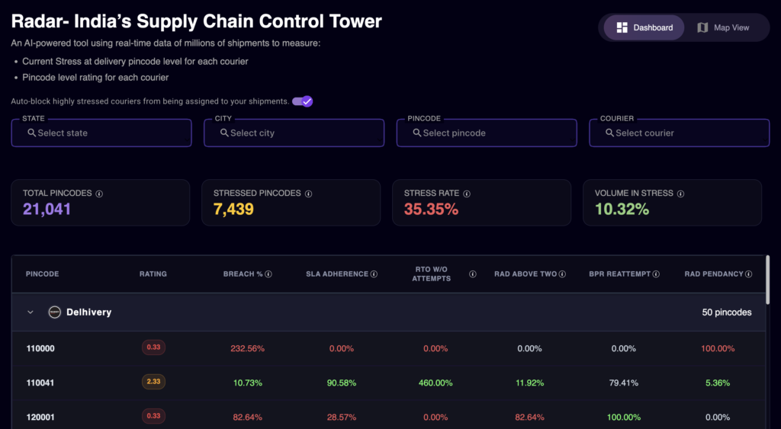Click the RAD Above Two info icon
Screen dimensions: 781x429
click(x=564, y=274)
